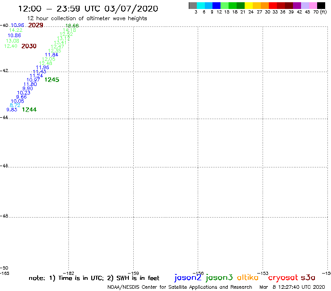Click the 12.40 wave height value
The width and height of the screenshot is (331, 291).
pos(11,46)
